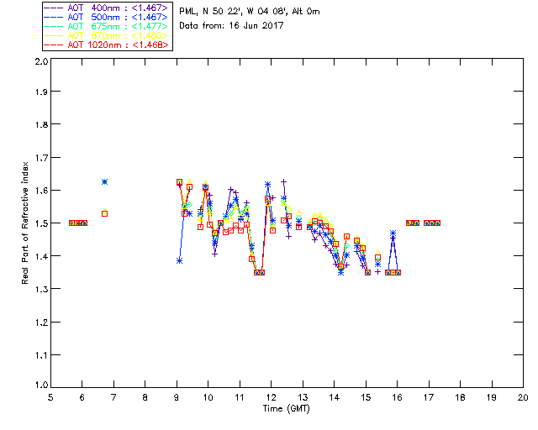538x430 pixels.
Task: Click the x-axis tick label 12
Action: pos(271,397)
